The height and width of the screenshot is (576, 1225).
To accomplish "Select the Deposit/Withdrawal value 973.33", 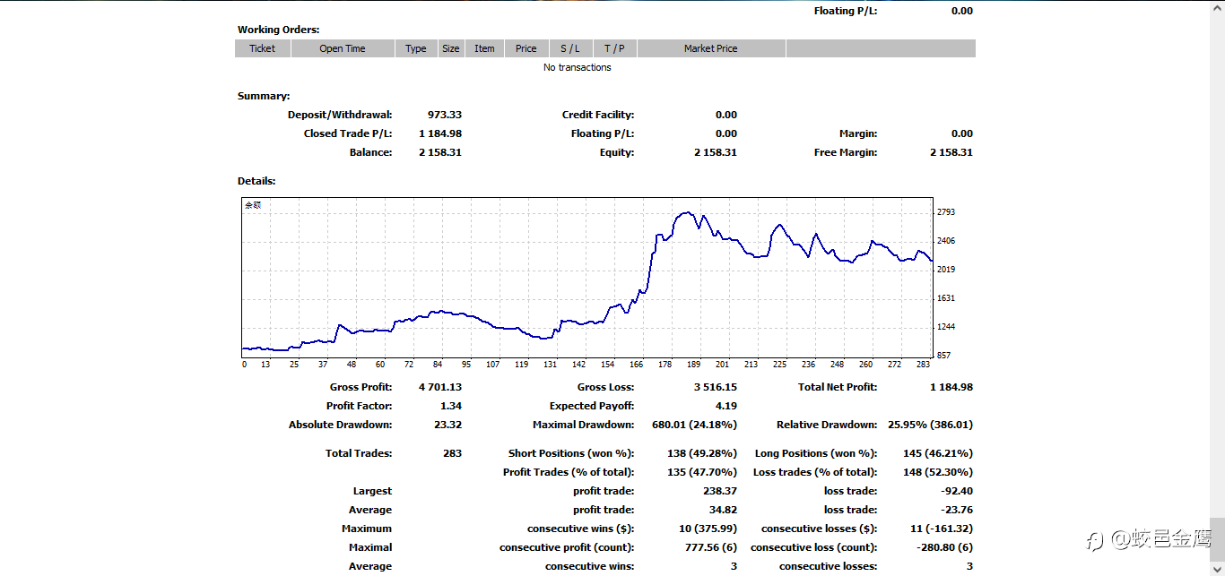I will pos(445,115).
